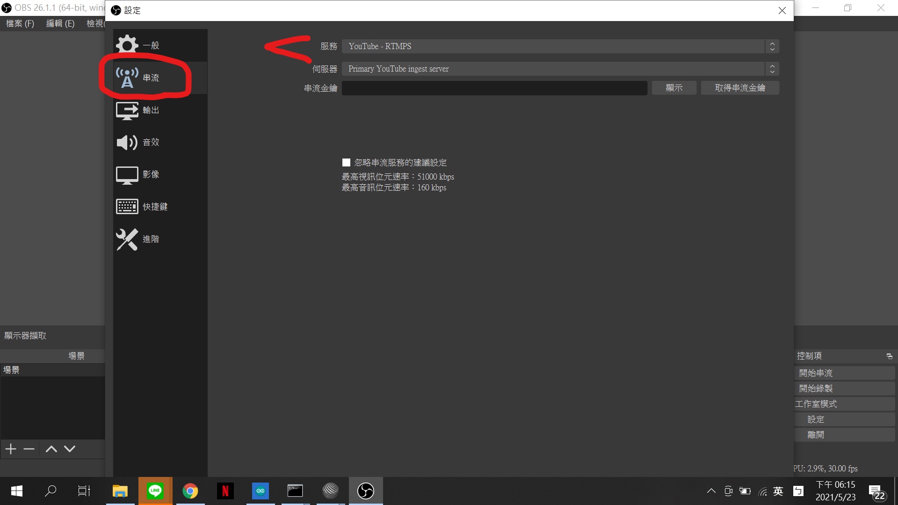Open Arduino IDE from the taskbar
This screenshot has height=505, width=898.
261,491
